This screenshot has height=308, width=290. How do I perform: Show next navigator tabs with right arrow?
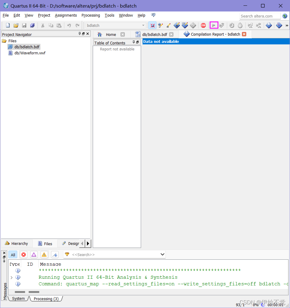[x=88, y=244]
